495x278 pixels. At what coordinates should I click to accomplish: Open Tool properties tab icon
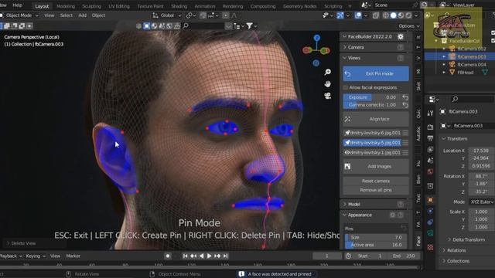point(430,114)
